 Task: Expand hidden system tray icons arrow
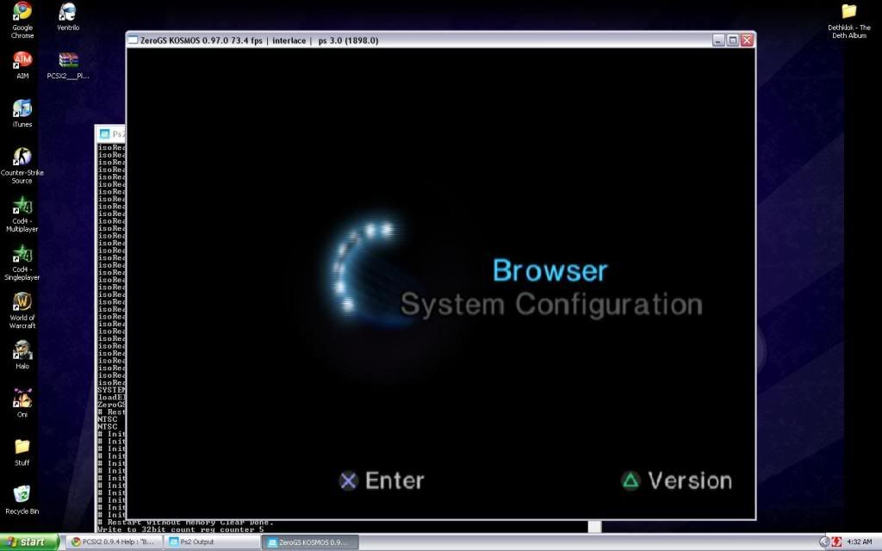point(824,542)
